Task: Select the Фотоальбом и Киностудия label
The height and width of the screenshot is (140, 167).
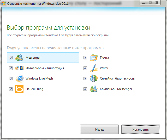Action: coord(45,68)
